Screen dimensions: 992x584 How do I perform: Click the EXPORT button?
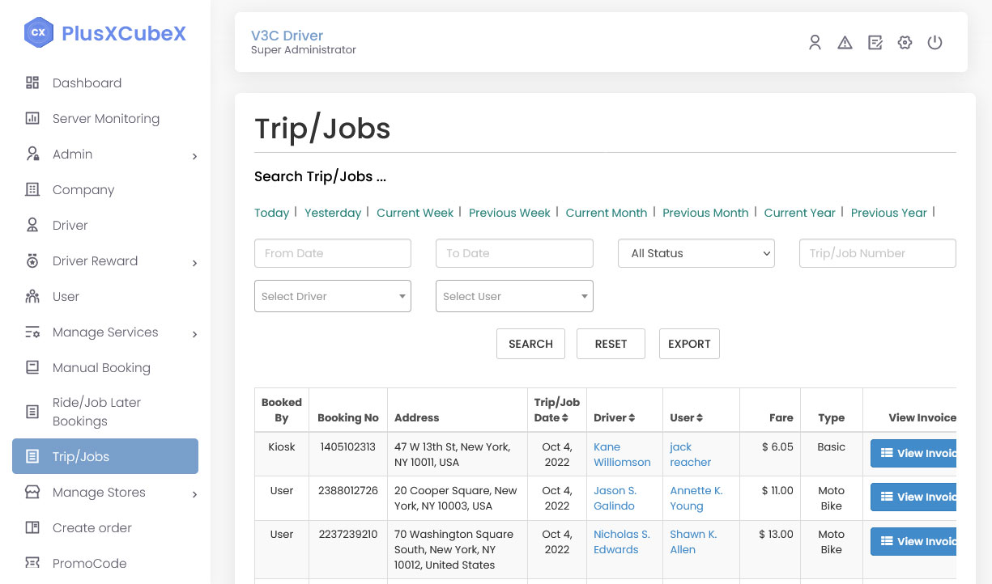(x=689, y=344)
